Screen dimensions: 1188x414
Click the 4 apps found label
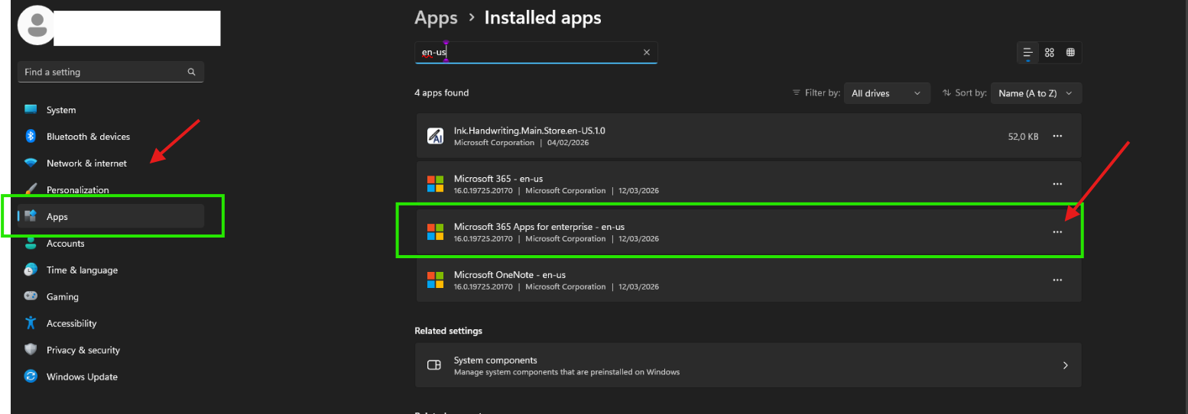[442, 93]
